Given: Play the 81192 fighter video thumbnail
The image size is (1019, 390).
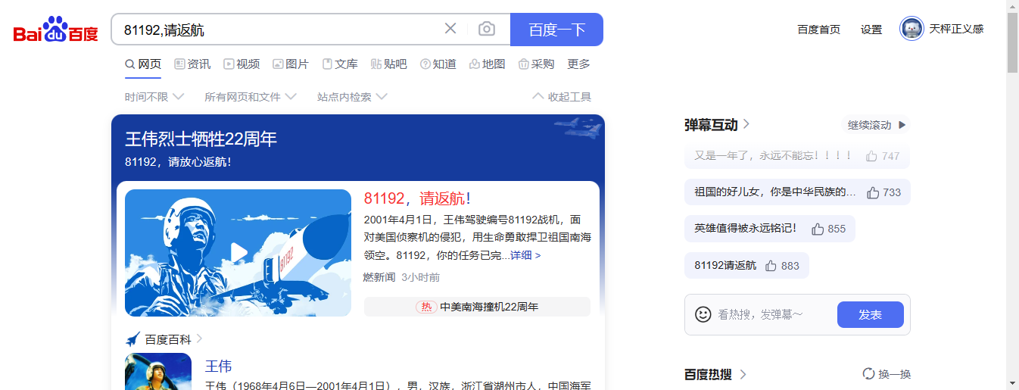Looking at the screenshot, I should coord(238,253).
